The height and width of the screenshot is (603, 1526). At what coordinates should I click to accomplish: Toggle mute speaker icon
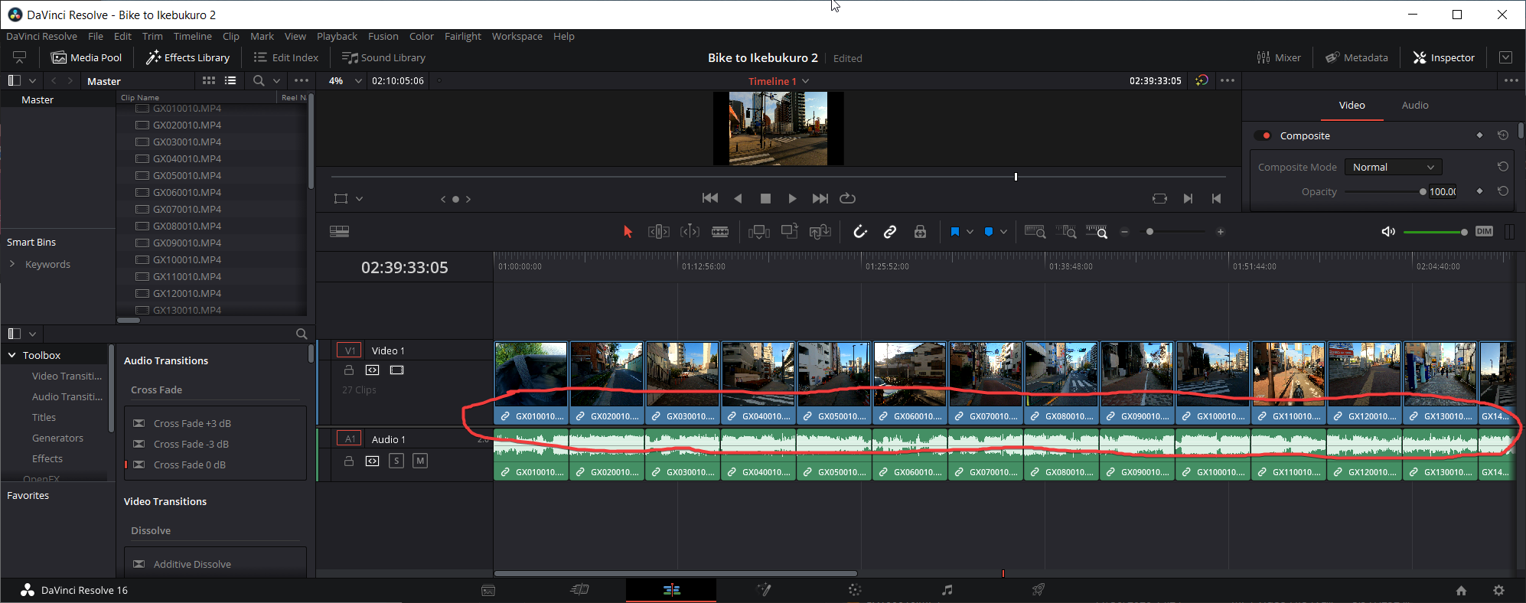[x=1388, y=232]
